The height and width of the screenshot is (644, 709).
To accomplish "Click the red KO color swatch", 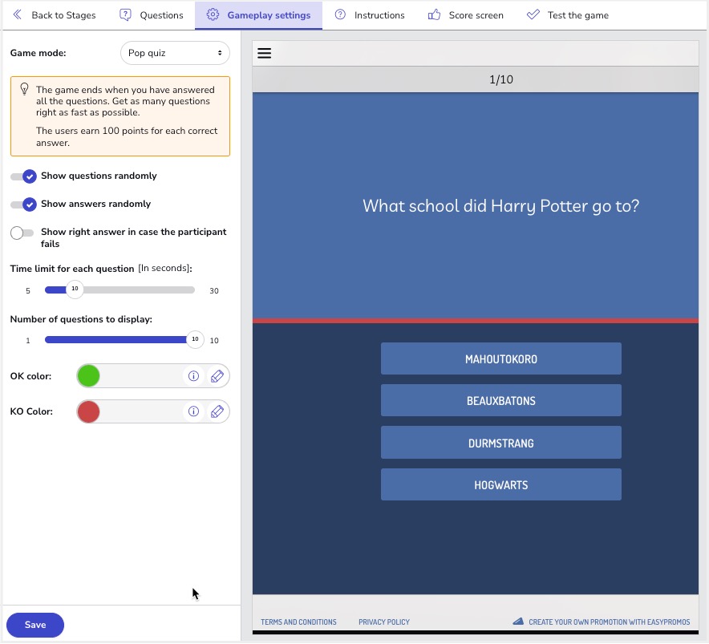I will click(88, 411).
